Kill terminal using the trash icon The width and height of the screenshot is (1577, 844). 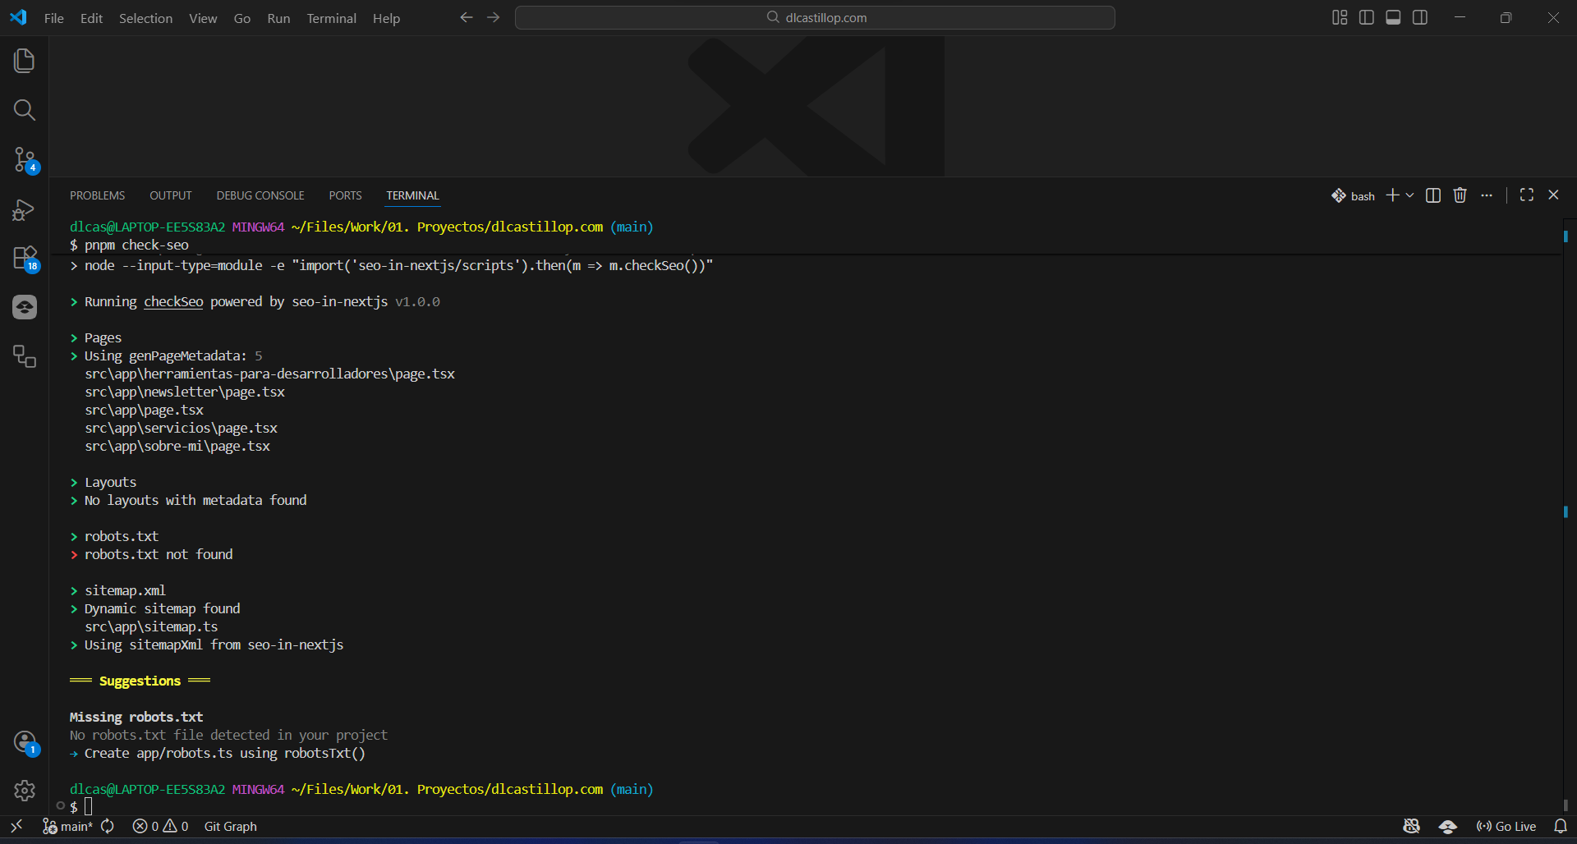click(x=1460, y=195)
